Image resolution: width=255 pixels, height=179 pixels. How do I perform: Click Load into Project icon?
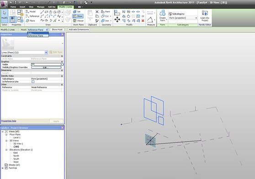(205, 16)
